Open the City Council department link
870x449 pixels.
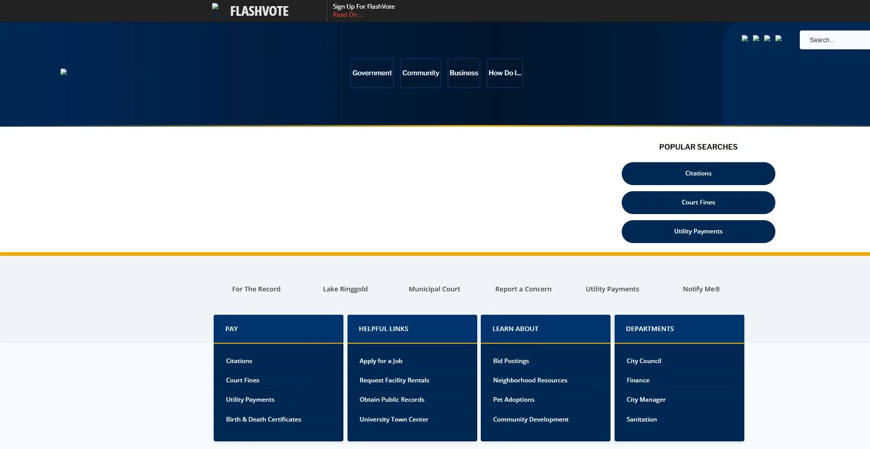(644, 361)
